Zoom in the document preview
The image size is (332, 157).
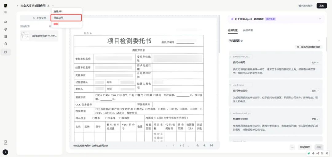[204, 146]
